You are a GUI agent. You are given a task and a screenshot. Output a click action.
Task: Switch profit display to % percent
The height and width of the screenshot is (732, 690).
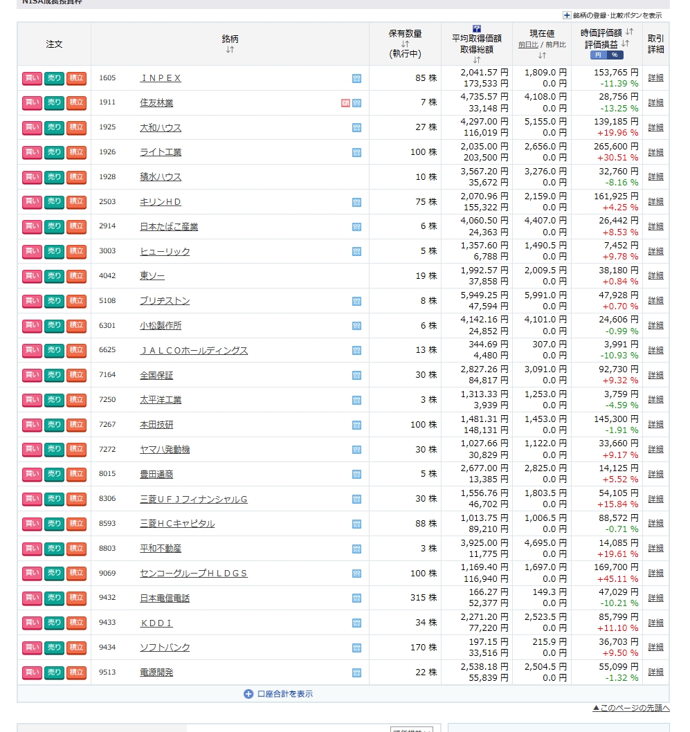click(615, 55)
